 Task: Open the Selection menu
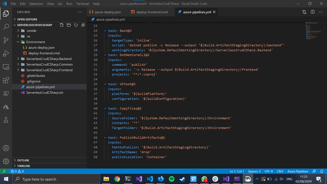pyautogui.click(x=36, y=4)
